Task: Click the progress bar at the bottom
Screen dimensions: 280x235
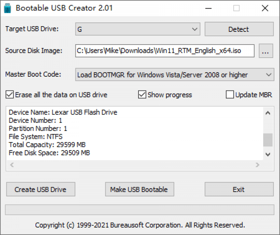Action: coord(140,210)
